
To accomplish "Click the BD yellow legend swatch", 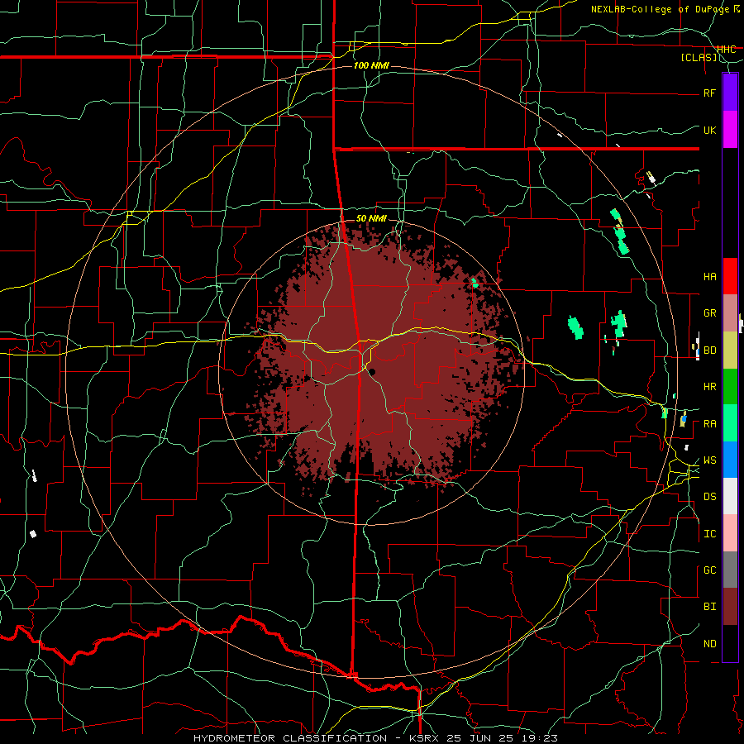I will pos(730,351).
